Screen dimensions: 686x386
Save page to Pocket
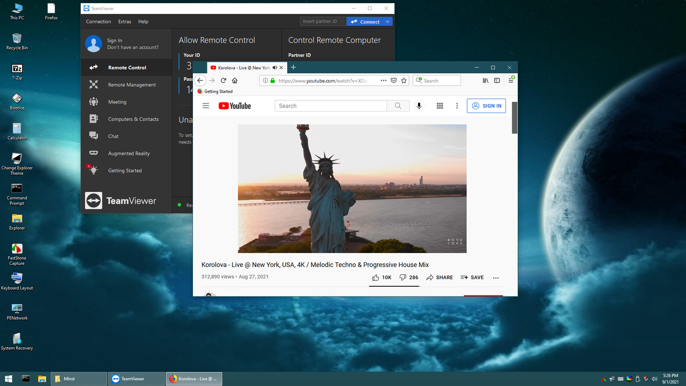(x=393, y=80)
